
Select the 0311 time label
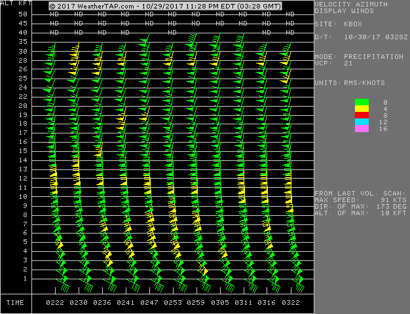pos(244,302)
